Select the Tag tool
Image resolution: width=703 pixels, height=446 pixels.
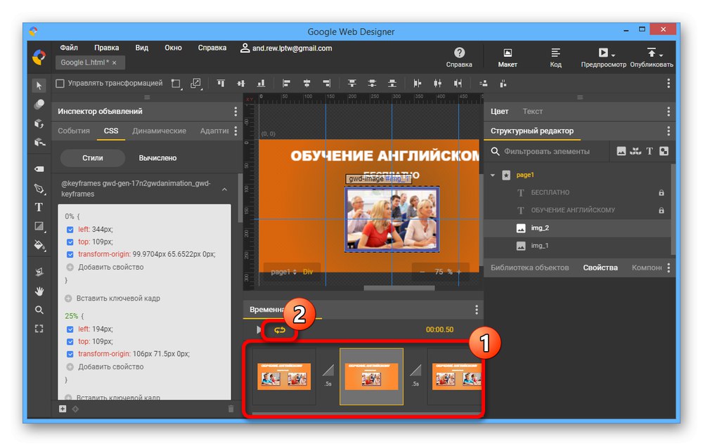[x=39, y=169]
